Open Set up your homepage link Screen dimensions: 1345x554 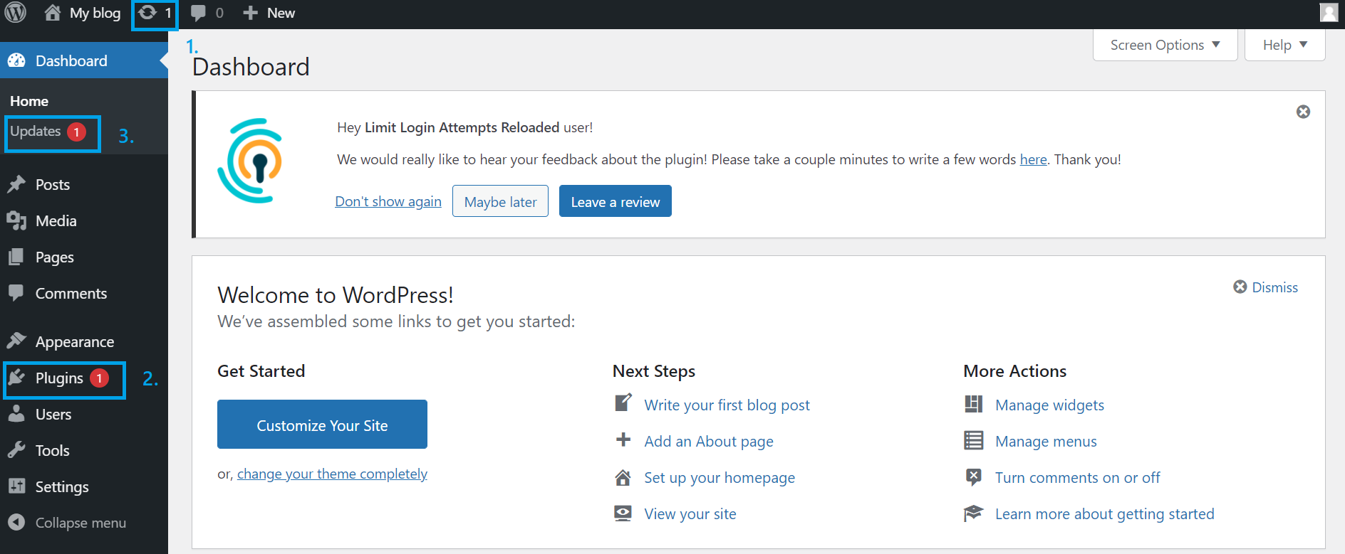pos(720,478)
